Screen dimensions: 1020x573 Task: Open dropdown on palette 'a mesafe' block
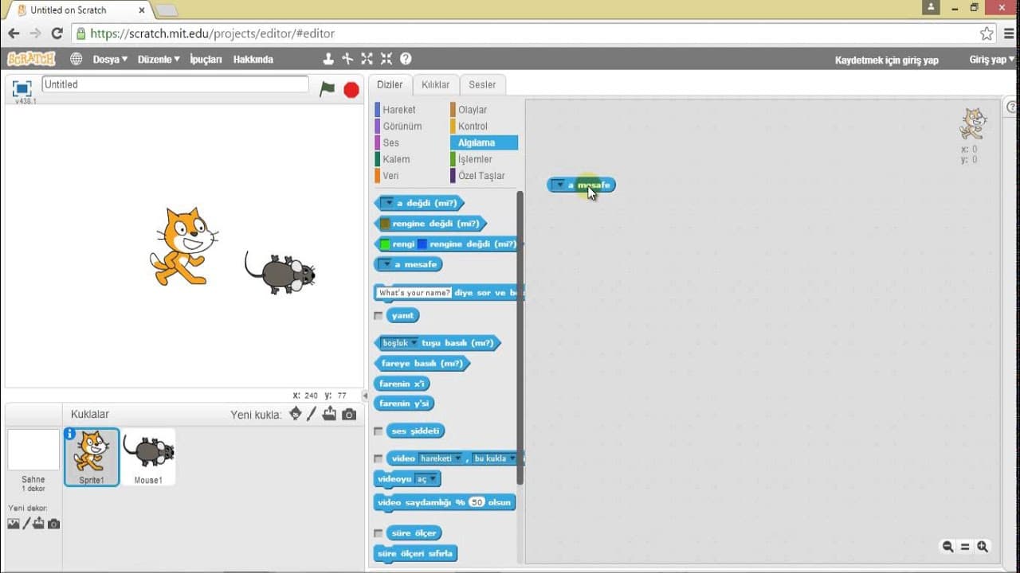(x=386, y=264)
